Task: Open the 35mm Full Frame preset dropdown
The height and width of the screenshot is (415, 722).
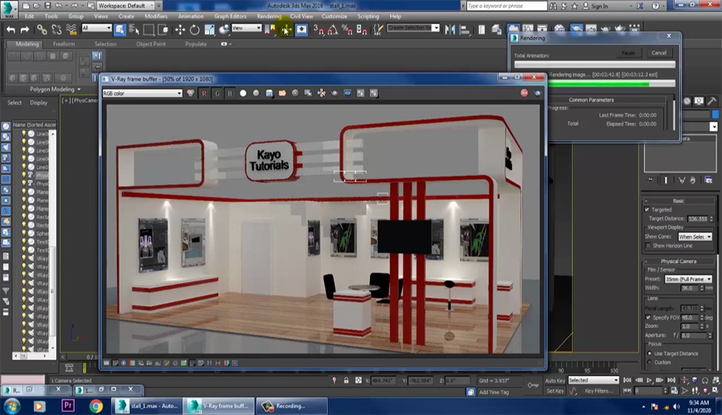Action: [x=688, y=279]
